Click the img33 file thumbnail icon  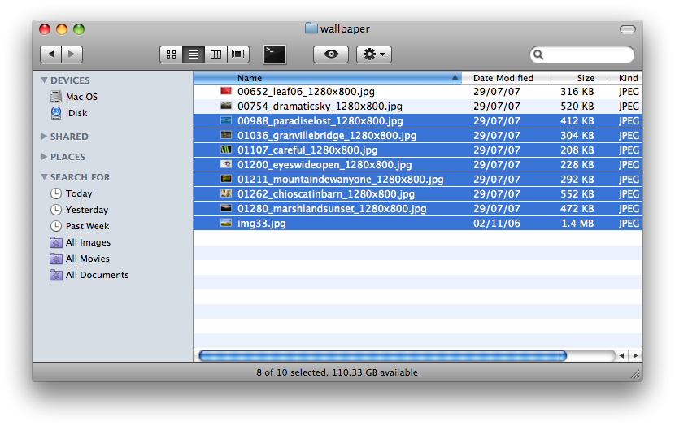click(226, 223)
